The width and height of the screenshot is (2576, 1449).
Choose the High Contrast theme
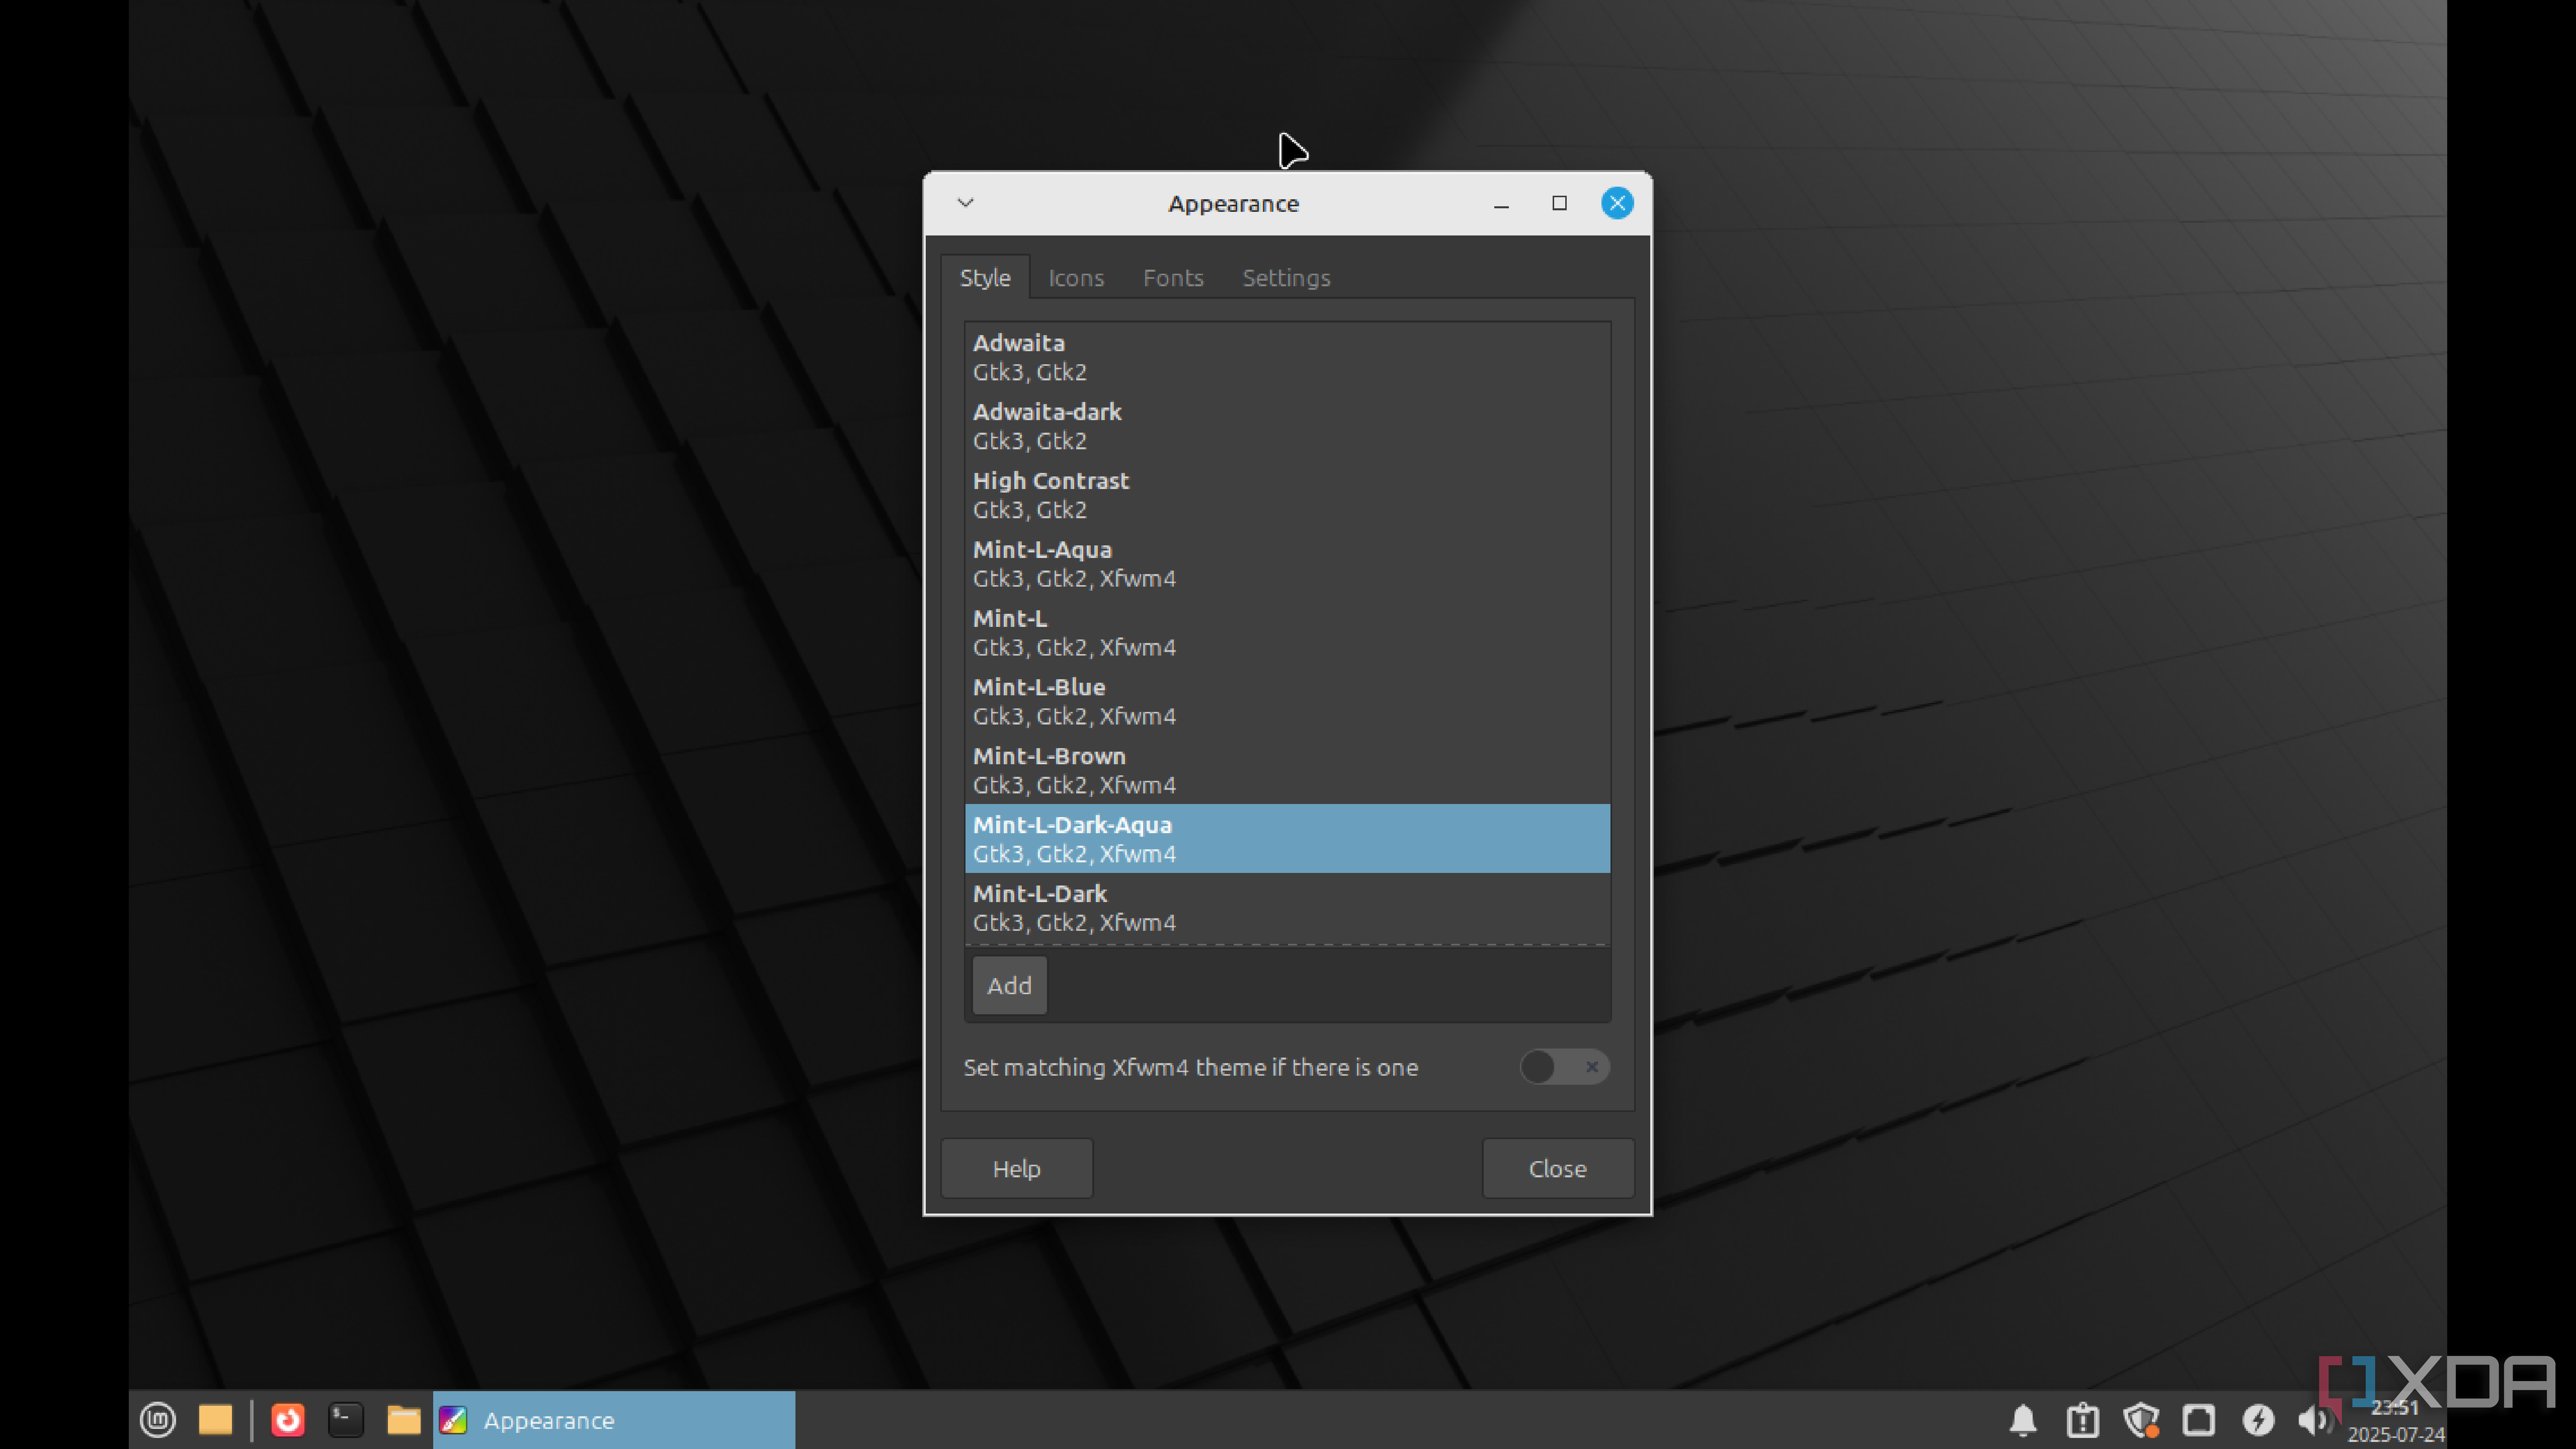[1287, 495]
